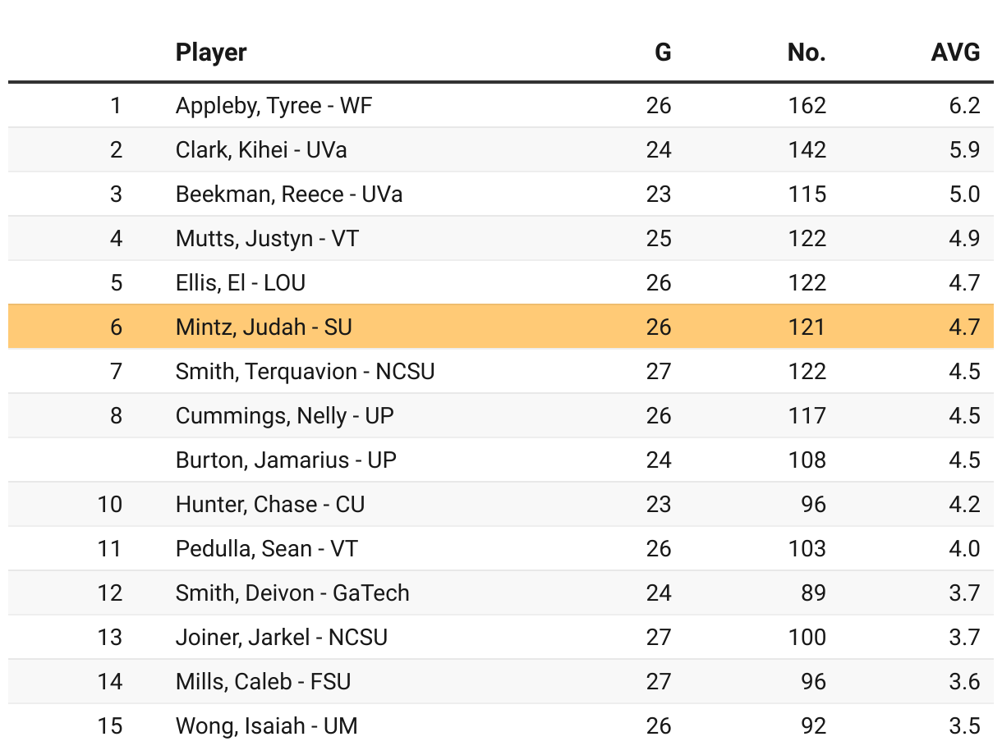
Task: Click the 162 assists value for Appleby
Action: (807, 106)
